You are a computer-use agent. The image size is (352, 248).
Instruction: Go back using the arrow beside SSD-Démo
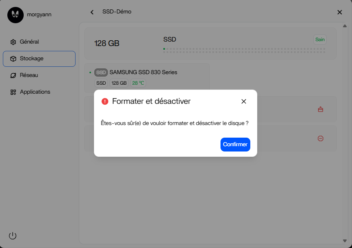(x=92, y=12)
